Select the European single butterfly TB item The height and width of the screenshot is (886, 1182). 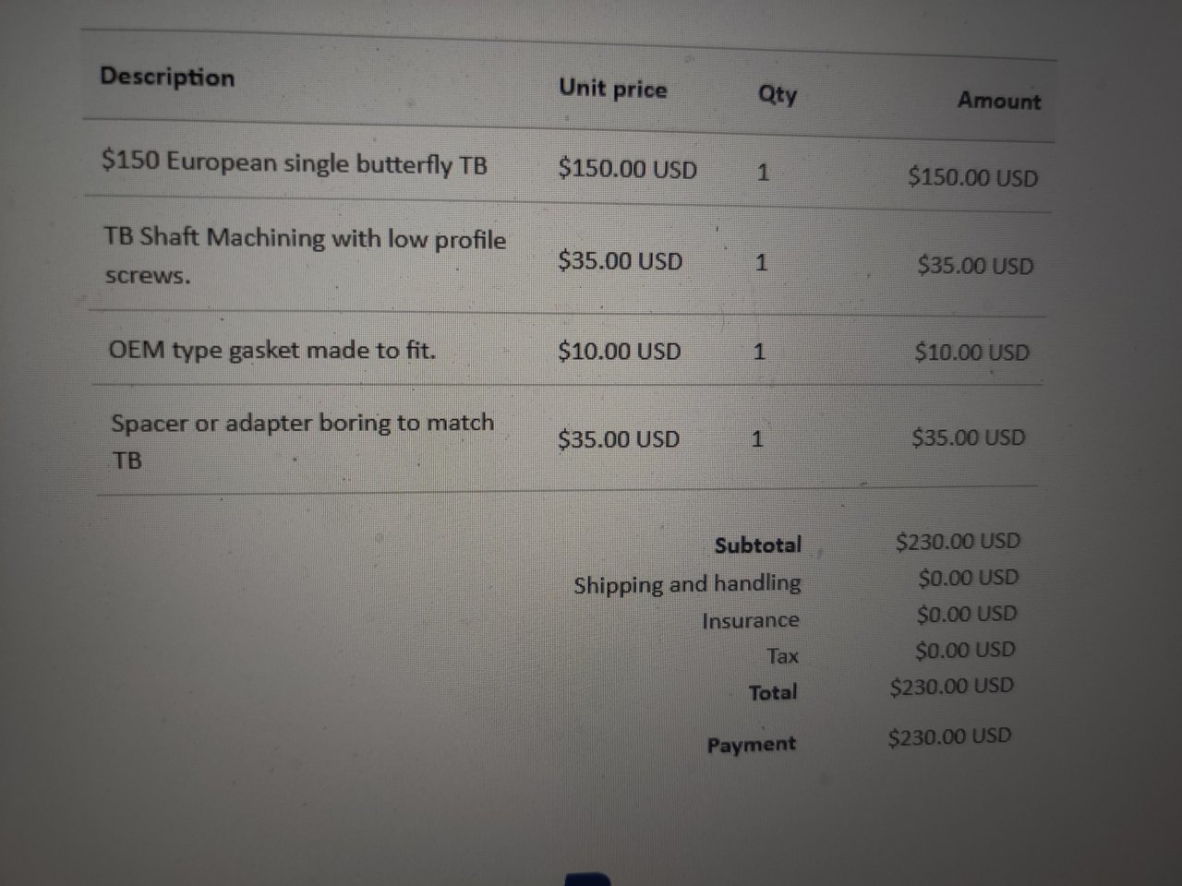(295, 163)
